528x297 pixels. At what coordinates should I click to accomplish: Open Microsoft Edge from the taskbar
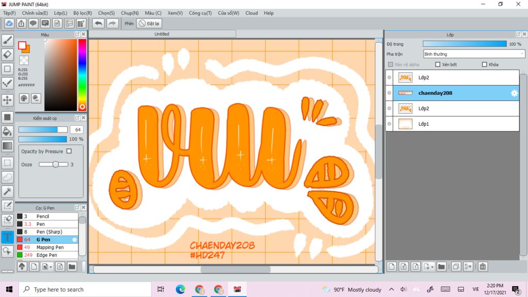180,289
